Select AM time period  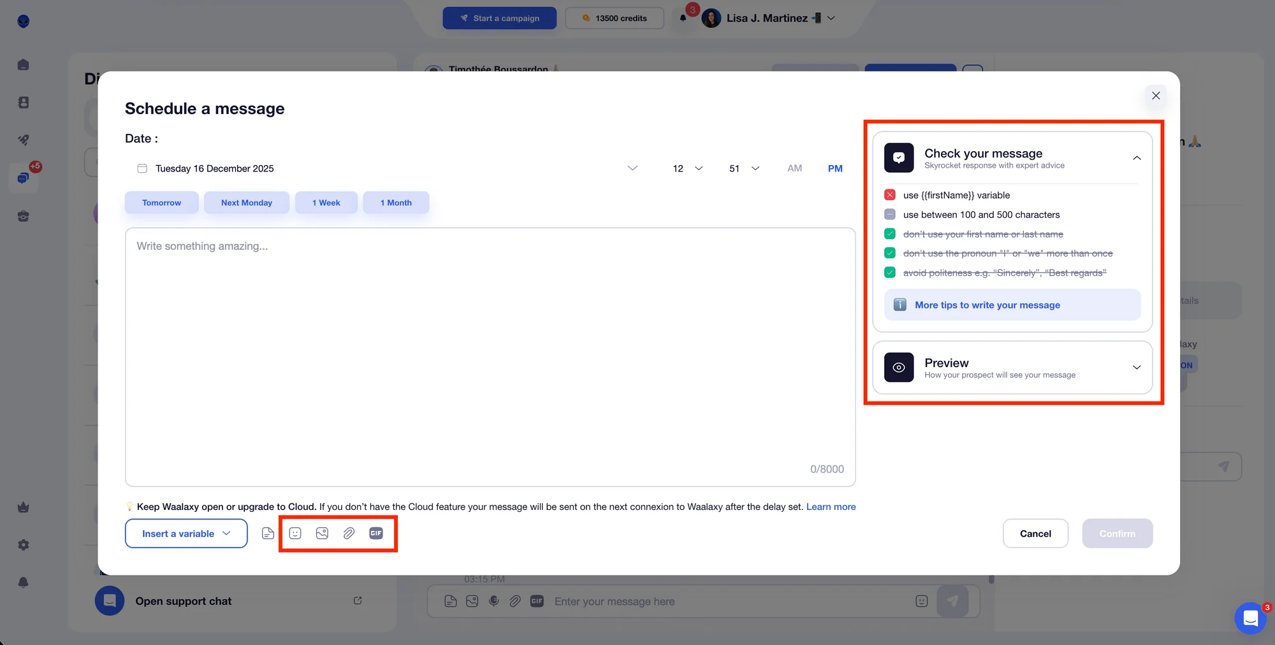tap(794, 168)
